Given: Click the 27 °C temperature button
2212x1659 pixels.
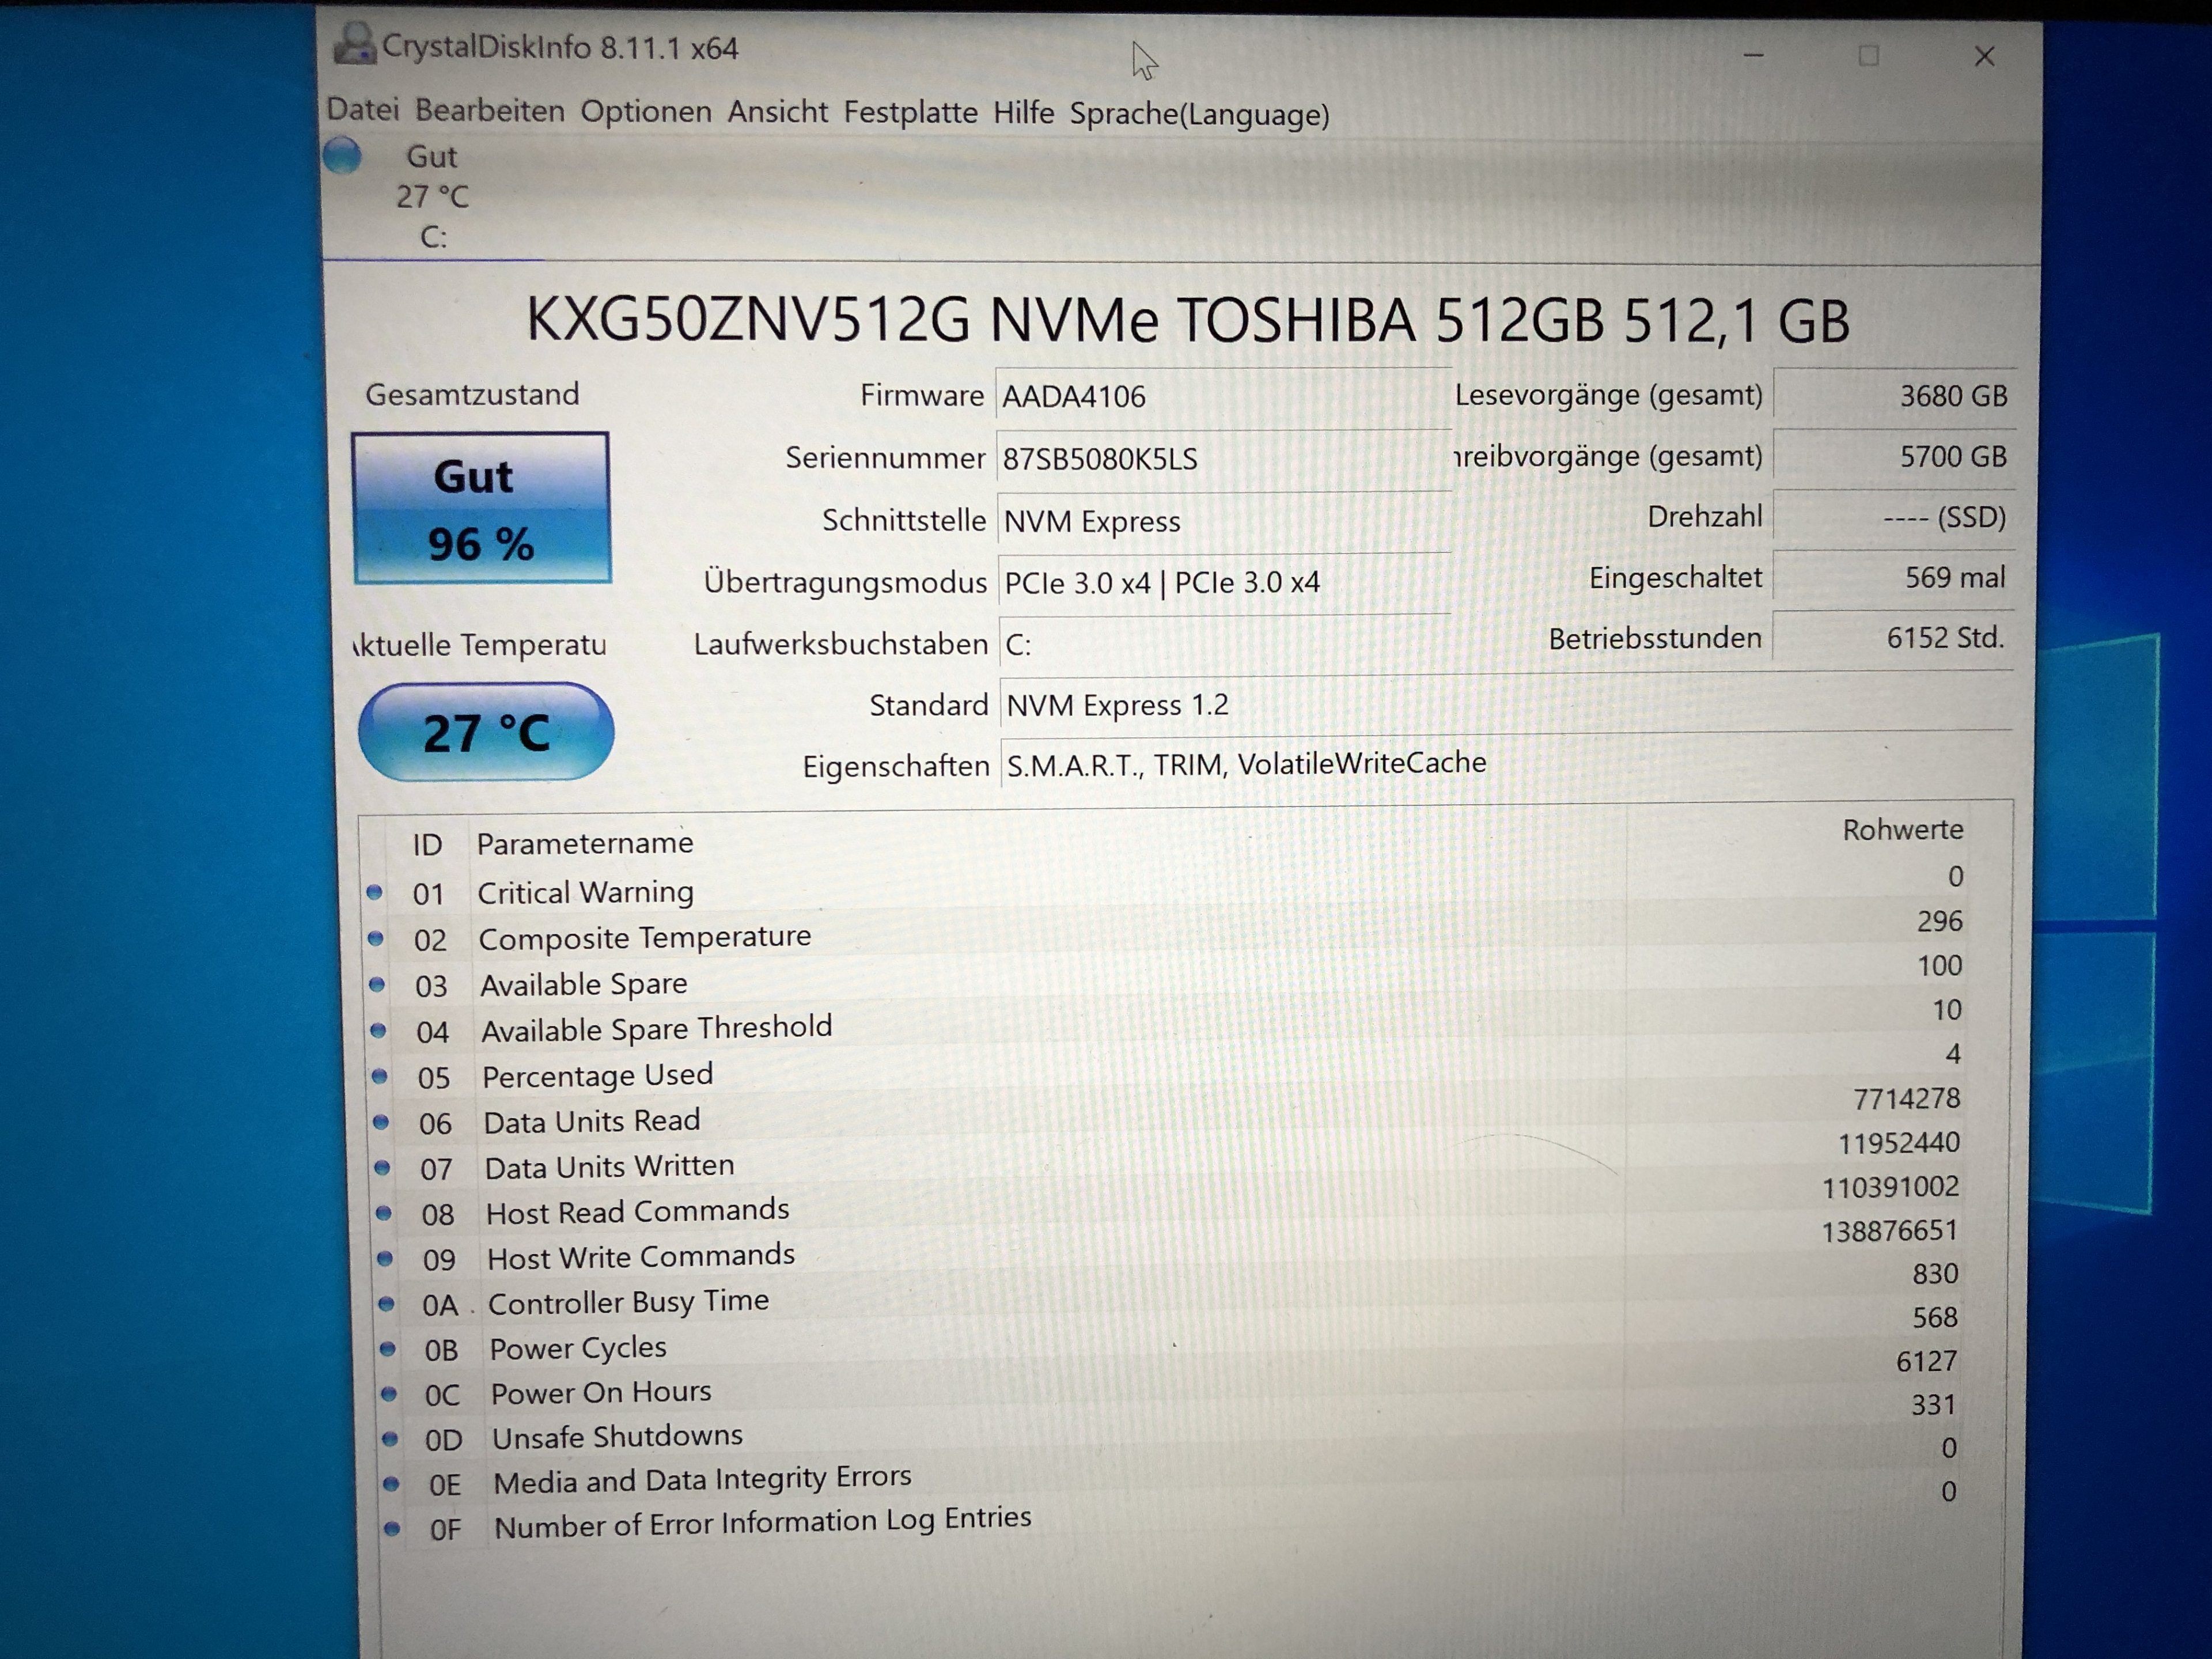Looking at the screenshot, I should pyautogui.click(x=486, y=732).
